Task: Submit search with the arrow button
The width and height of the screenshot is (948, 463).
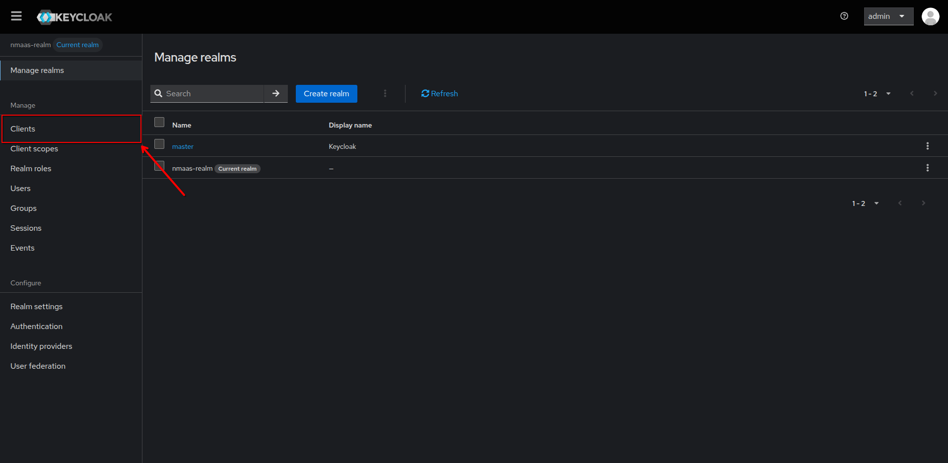Action: (276, 93)
